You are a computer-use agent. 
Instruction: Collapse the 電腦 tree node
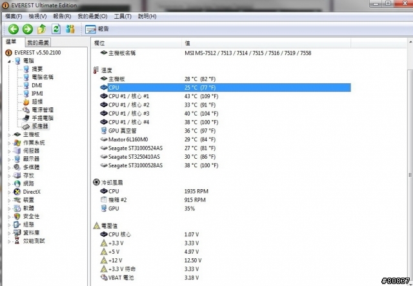(x=9, y=61)
